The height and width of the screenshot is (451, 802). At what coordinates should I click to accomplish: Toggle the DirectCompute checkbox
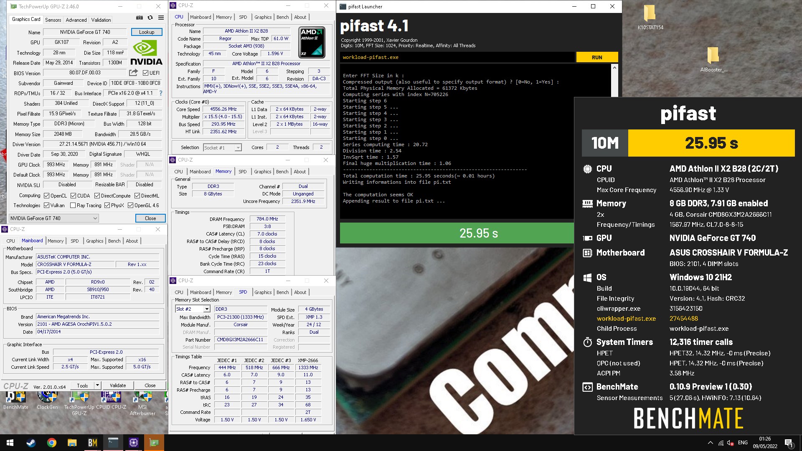click(x=97, y=195)
